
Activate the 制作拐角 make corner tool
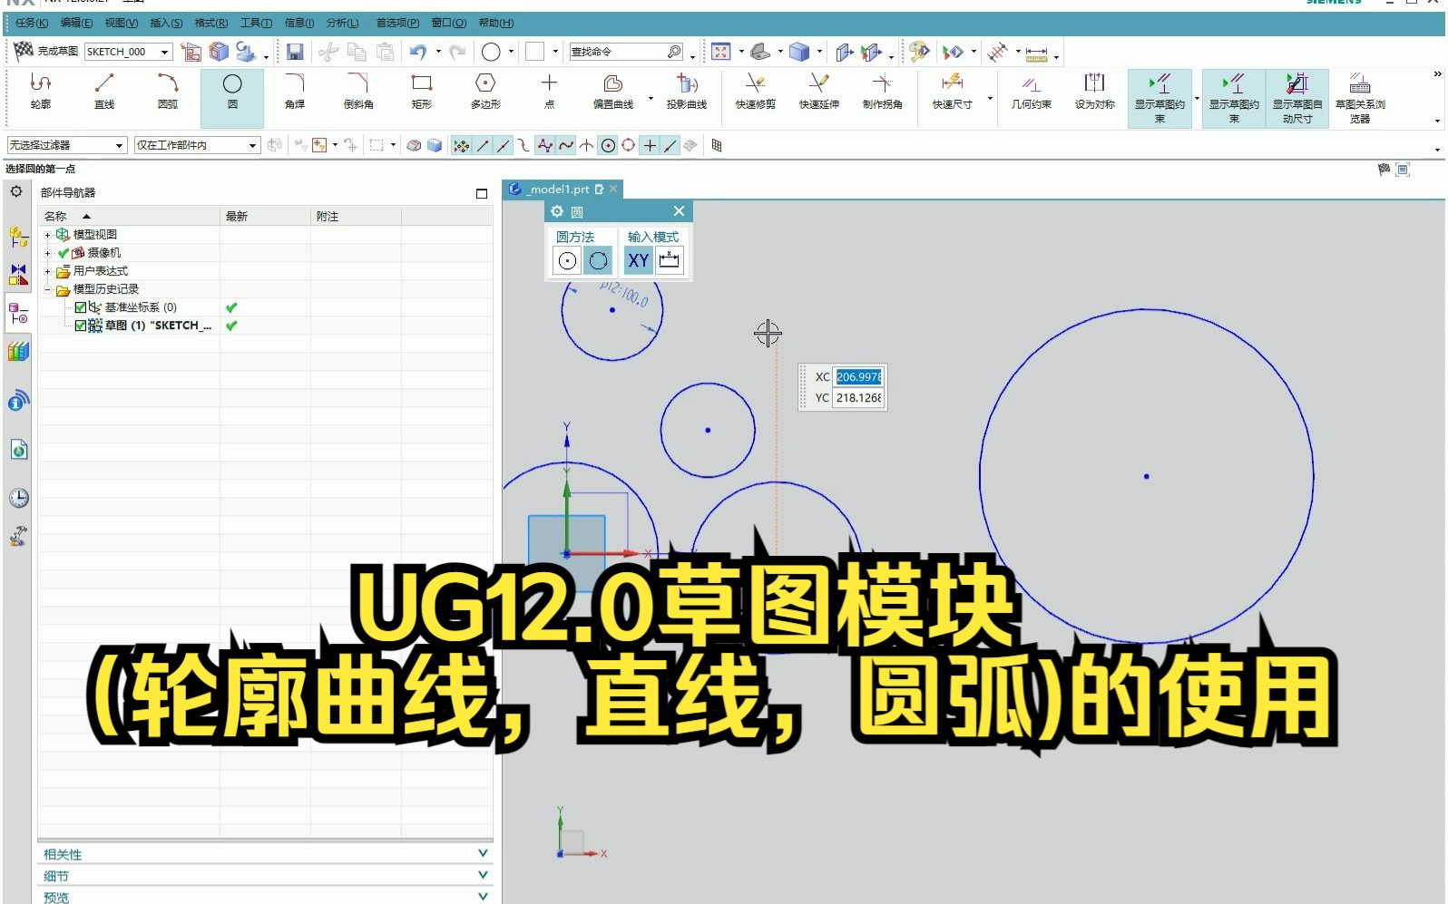(882, 92)
